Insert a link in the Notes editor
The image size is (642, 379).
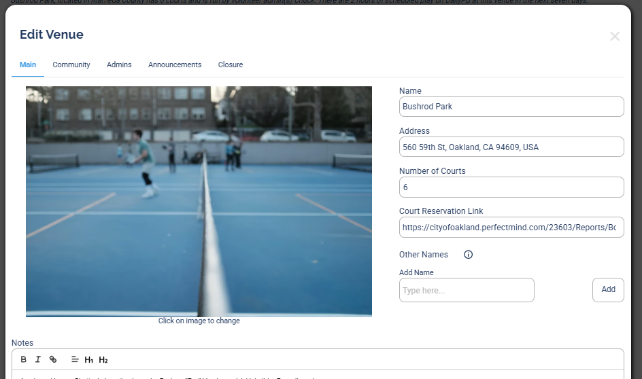coord(53,359)
